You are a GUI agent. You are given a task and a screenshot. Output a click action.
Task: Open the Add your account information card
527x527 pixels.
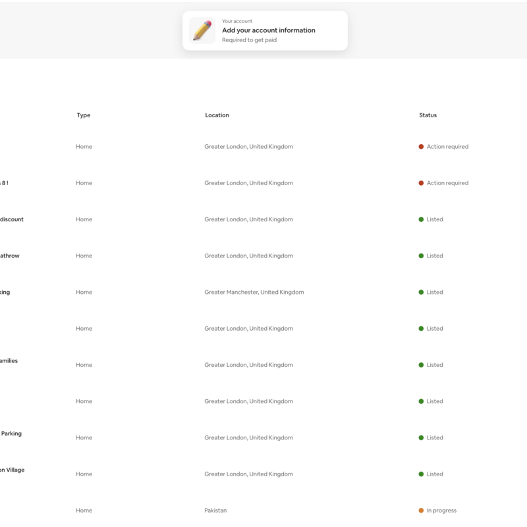(265, 30)
